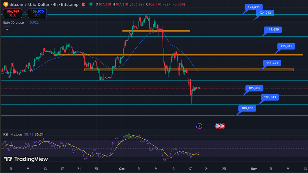Select the RSI 14 close indicator label
Viewport: 308px width, 173px height.
tap(13, 135)
